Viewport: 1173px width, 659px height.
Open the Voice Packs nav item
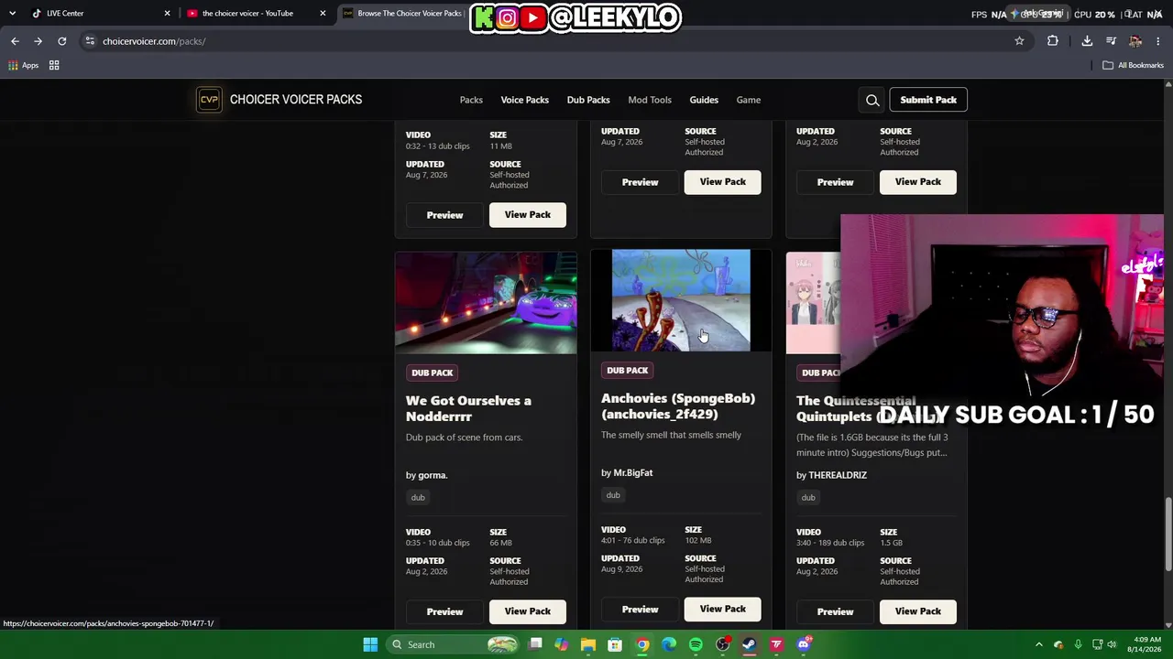point(525,100)
